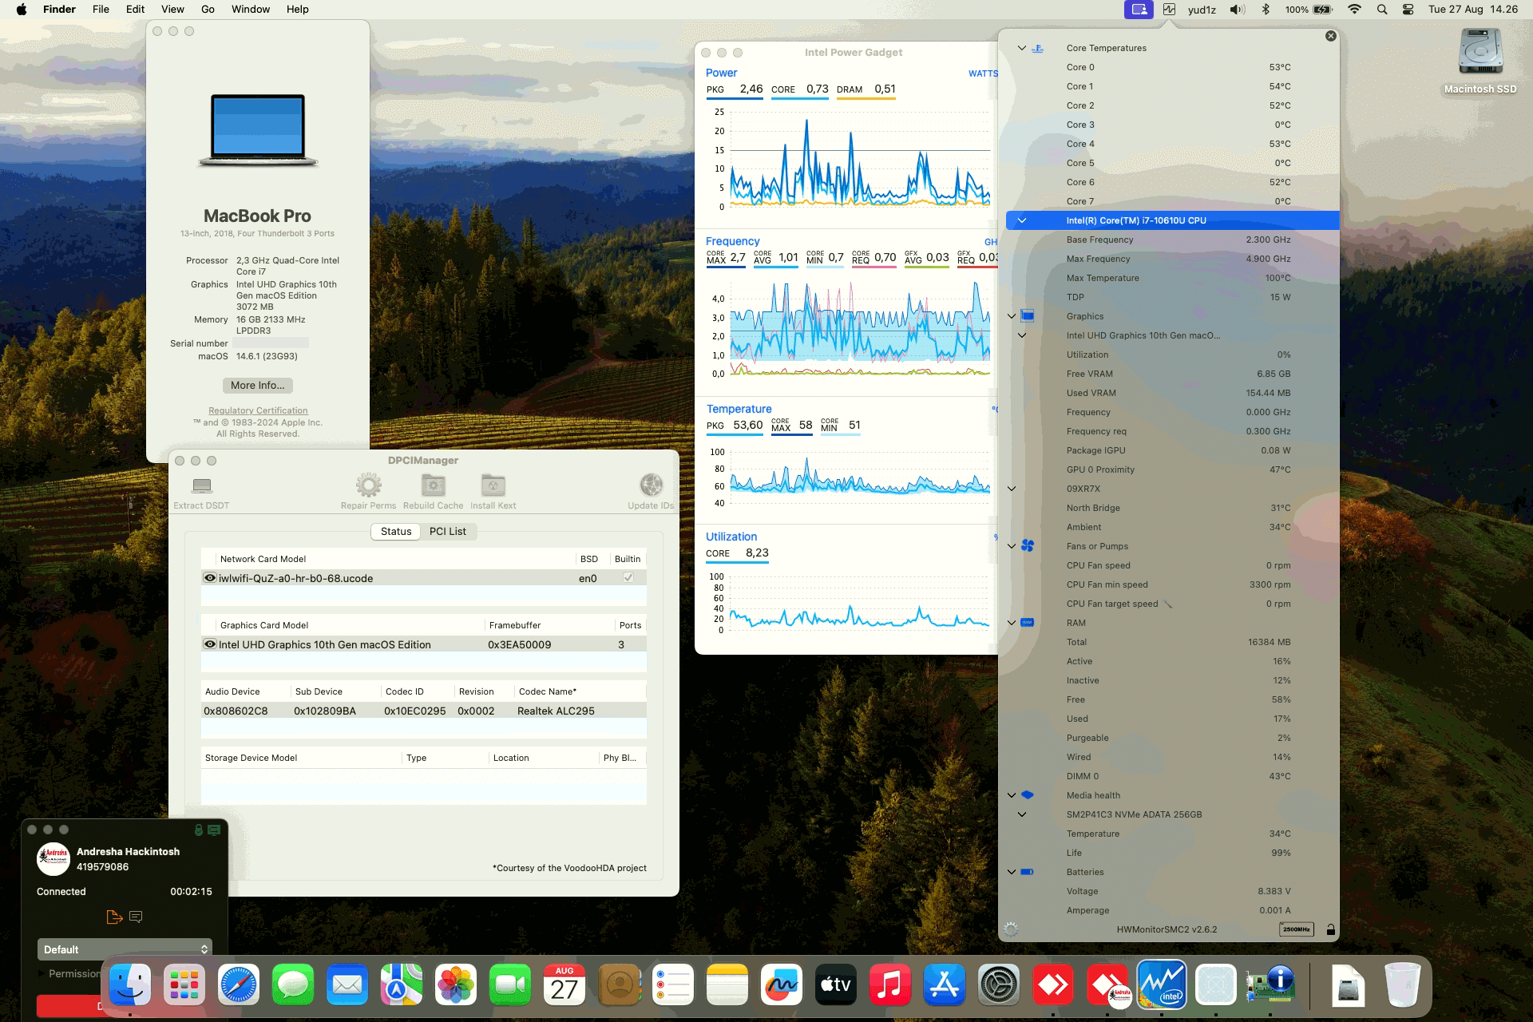Click the Andresha Hackintosh profile avatar

[x=53, y=859]
